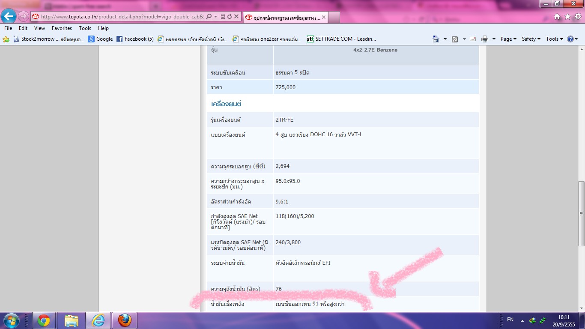Click the toyota.co.th URL address field
The height and width of the screenshot is (329, 585).
[122, 17]
